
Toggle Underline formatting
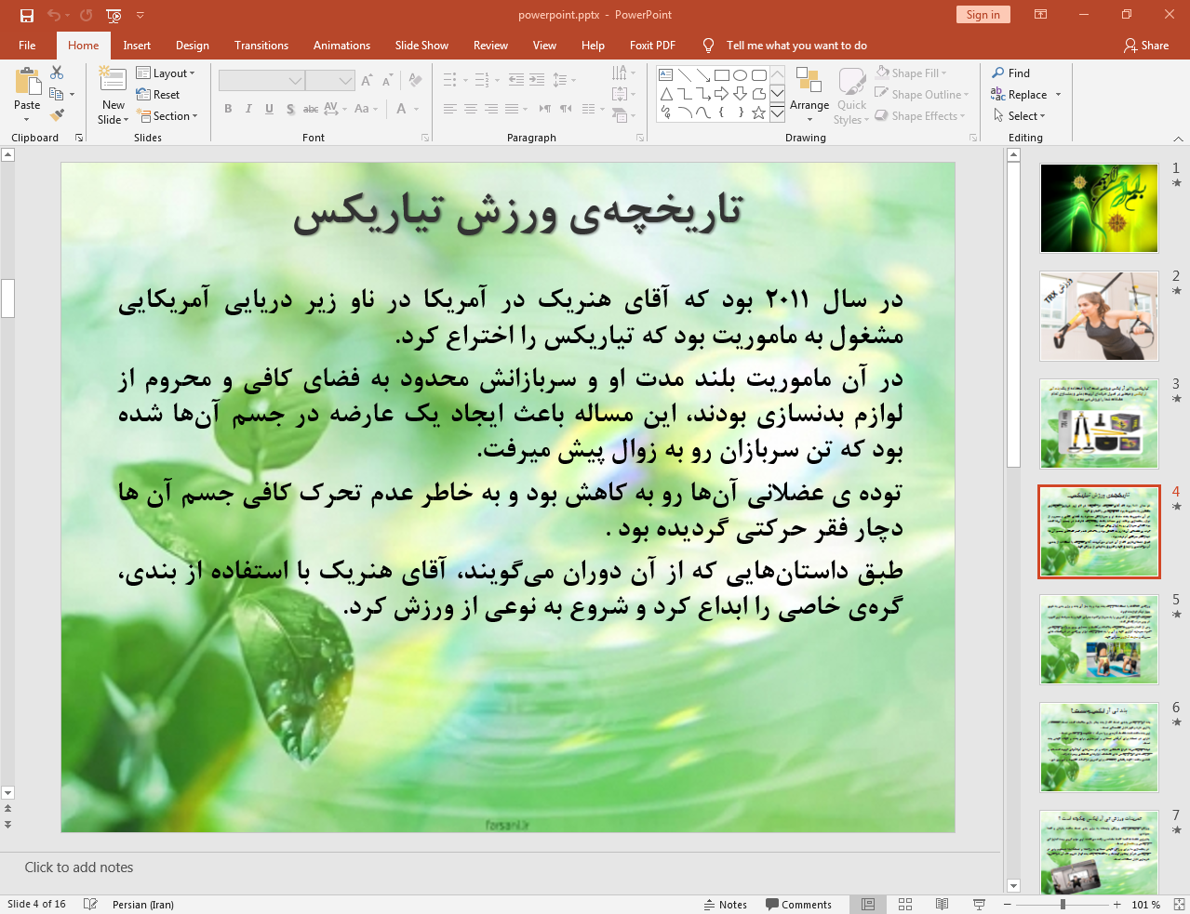pyautogui.click(x=269, y=109)
